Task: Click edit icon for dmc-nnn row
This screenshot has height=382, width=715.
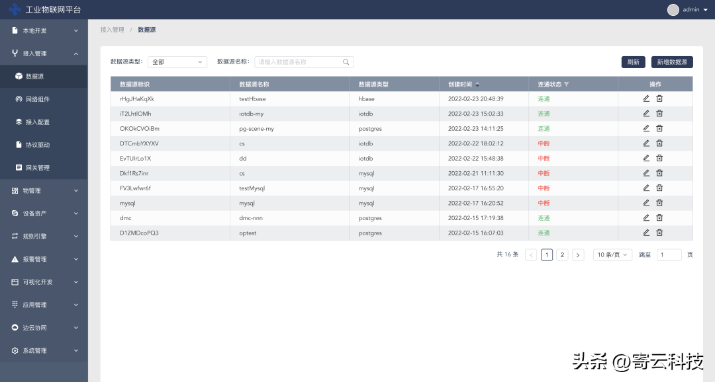Action: (x=646, y=217)
